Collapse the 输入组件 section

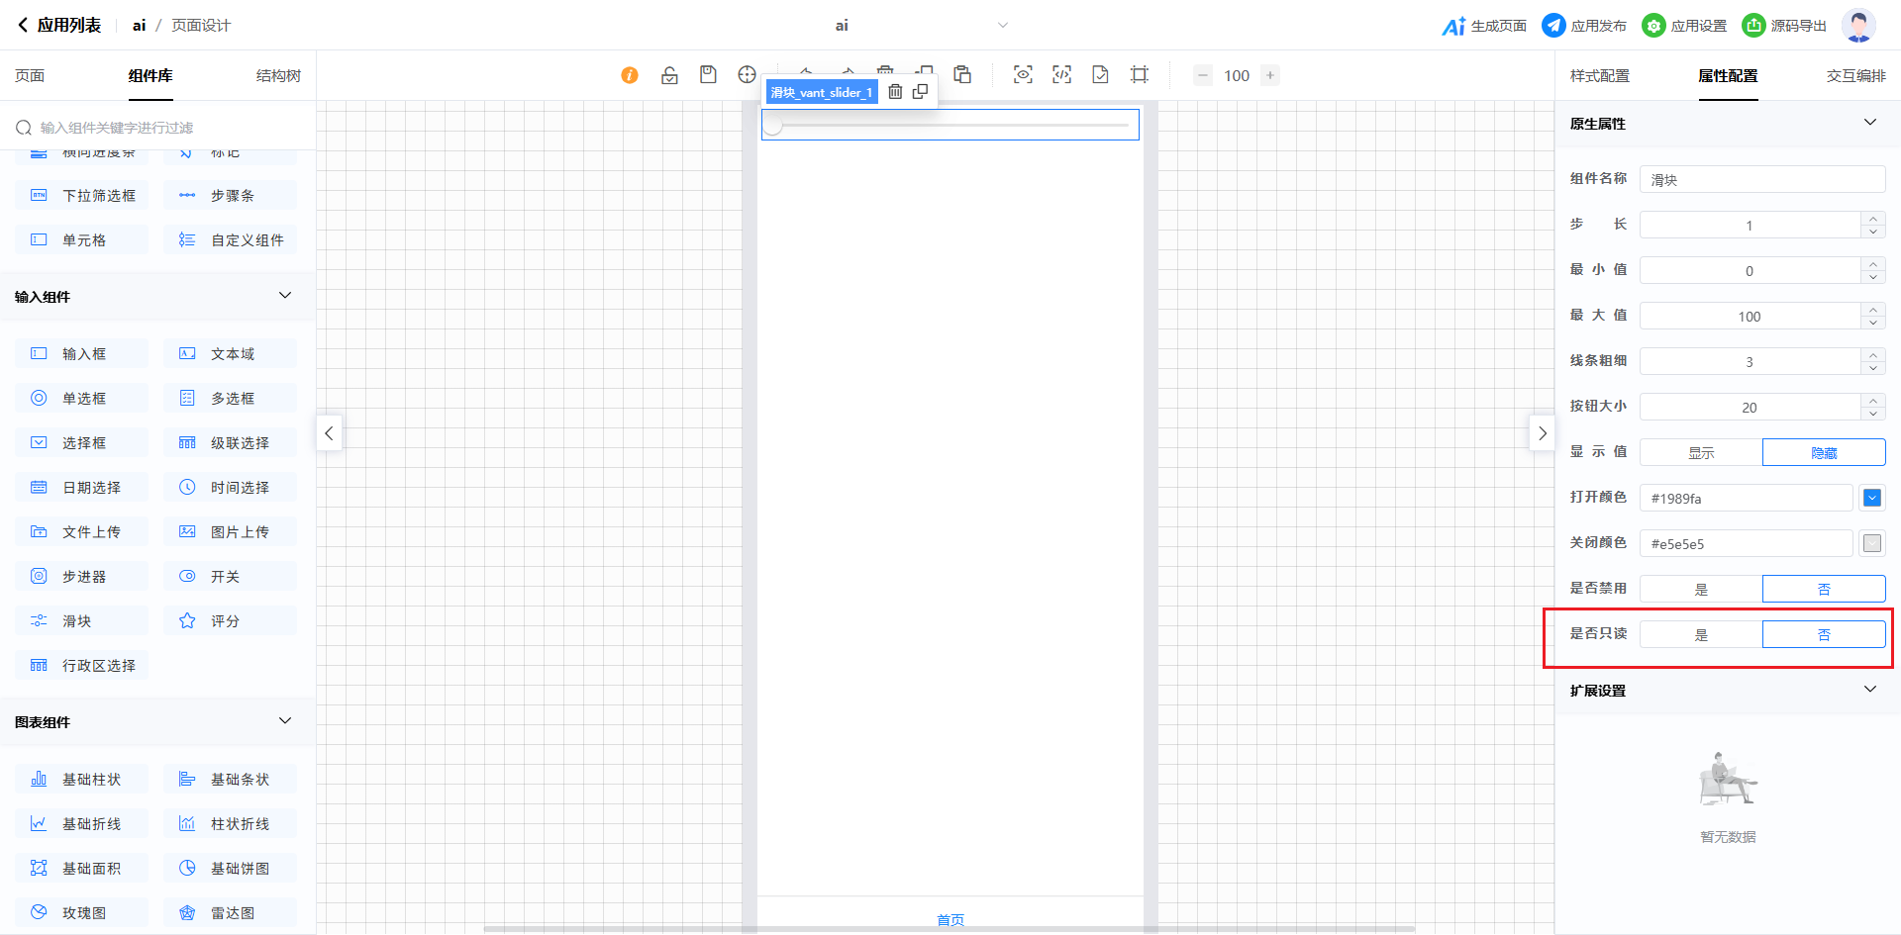click(285, 296)
